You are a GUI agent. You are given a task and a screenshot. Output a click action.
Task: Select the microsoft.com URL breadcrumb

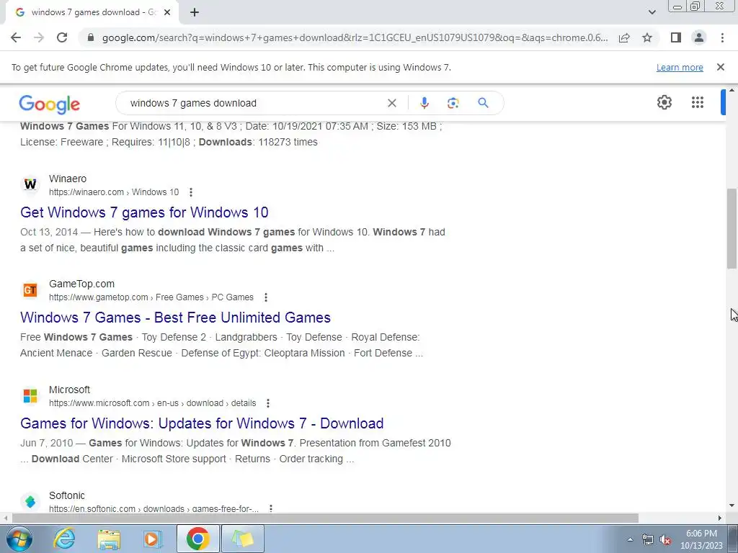point(153,403)
